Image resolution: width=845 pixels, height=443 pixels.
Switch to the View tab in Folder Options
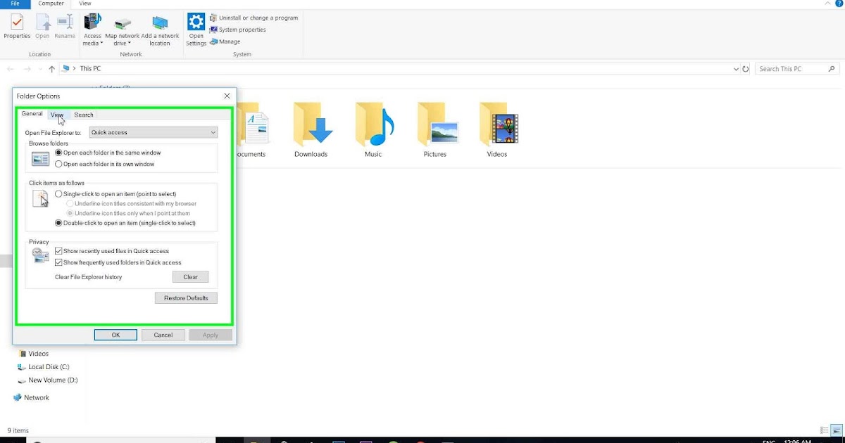57,114
